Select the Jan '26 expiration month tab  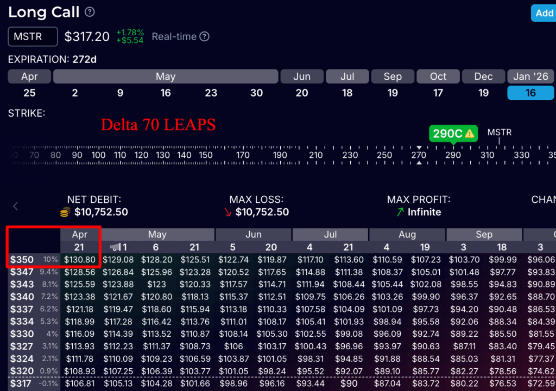point(530,76)
